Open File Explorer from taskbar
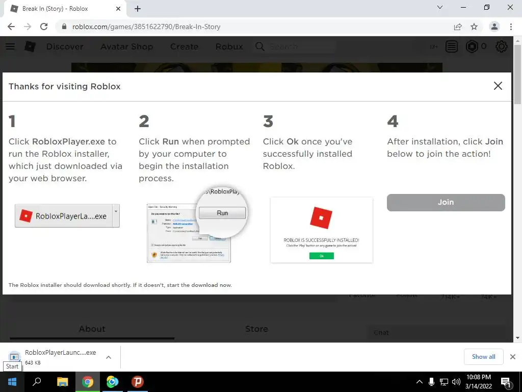The image size is (522, 392). click(x=62, y=382)
